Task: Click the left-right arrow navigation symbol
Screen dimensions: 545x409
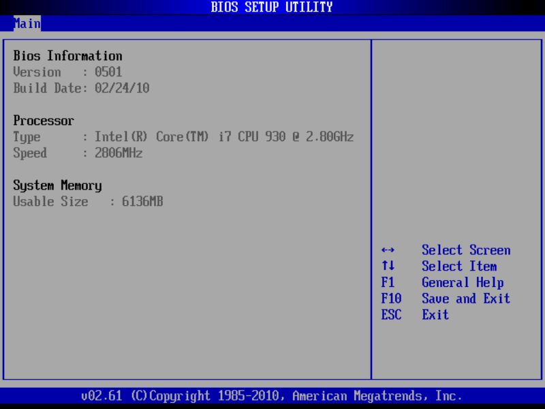Action: pos(388,250)
